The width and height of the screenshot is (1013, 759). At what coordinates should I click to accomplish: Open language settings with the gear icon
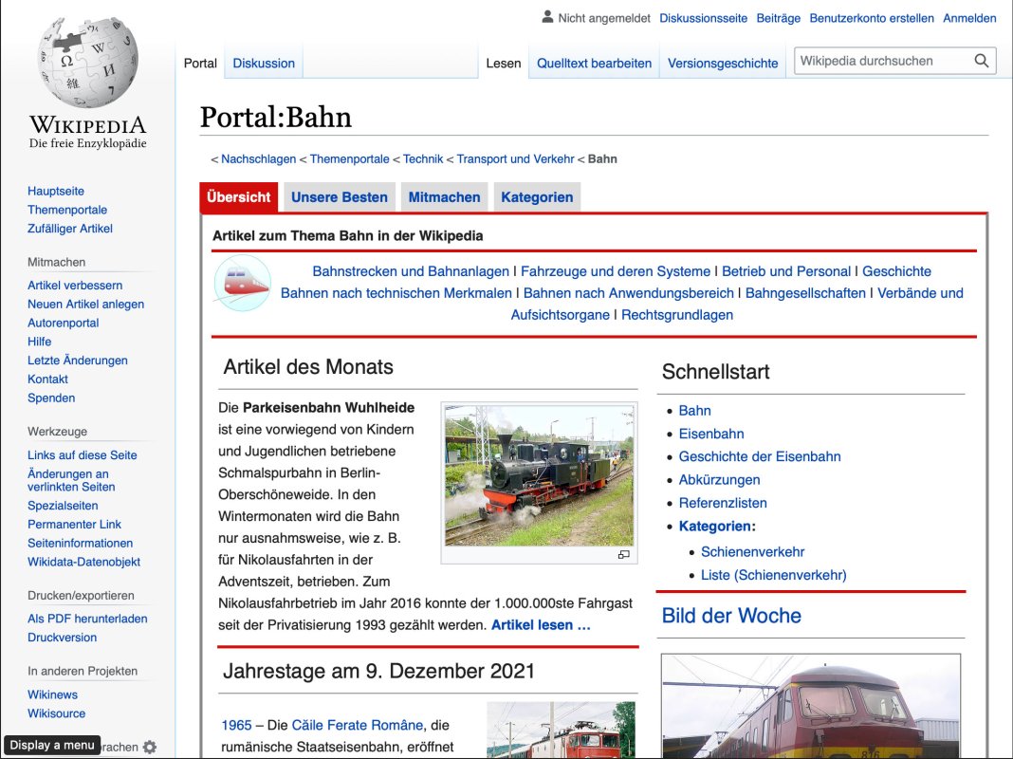point(149,748)
